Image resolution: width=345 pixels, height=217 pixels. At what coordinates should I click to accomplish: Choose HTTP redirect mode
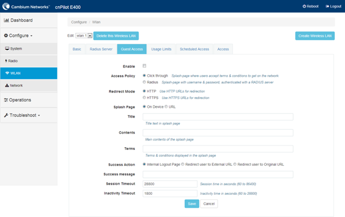pyautogui.click(x=144, y=91)
